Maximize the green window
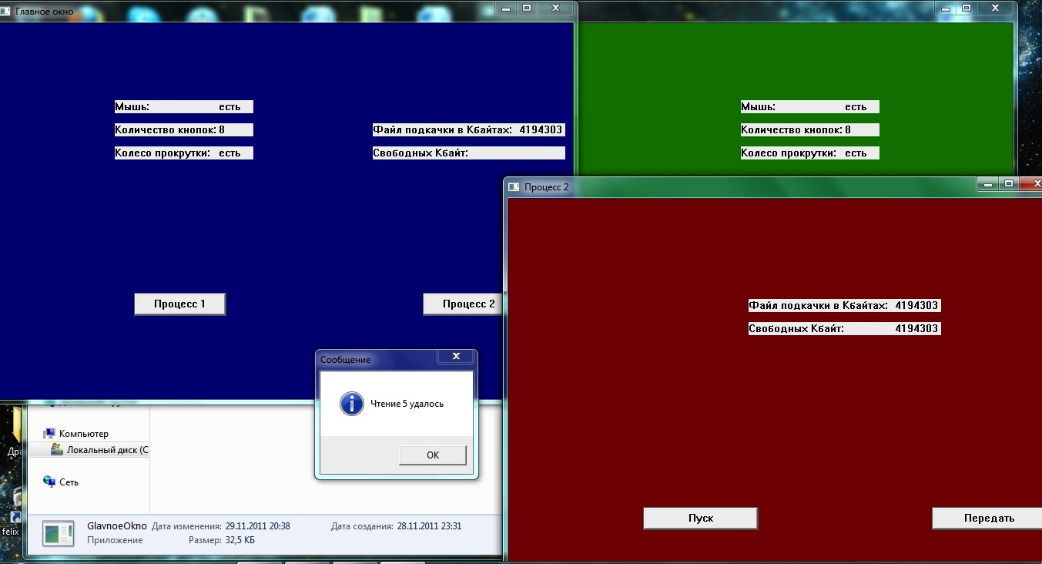Viewport: 1042px width, 564px height. click(966, 8)
